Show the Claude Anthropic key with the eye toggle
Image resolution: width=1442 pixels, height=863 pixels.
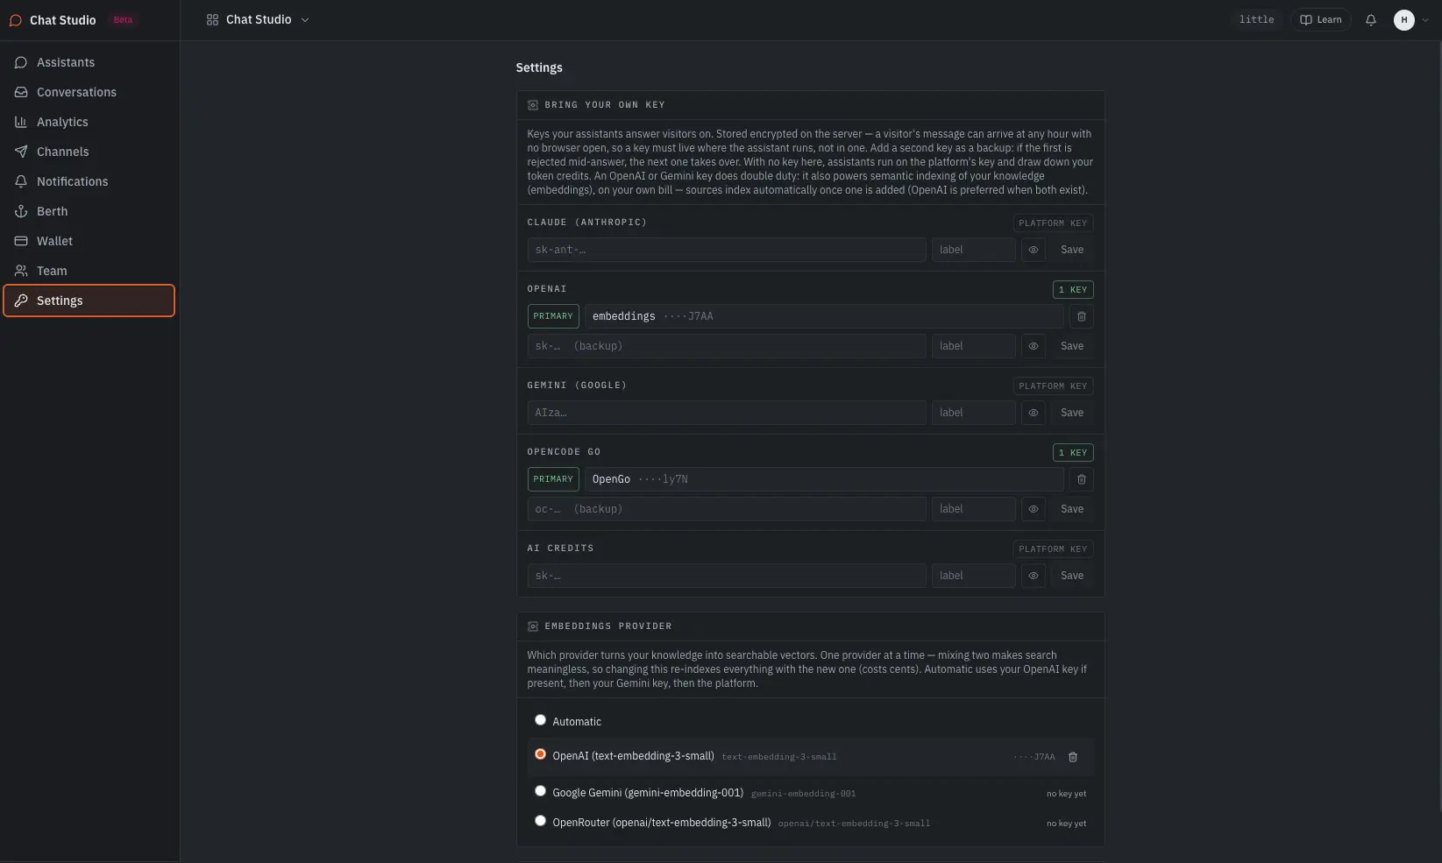[1034, 250]
